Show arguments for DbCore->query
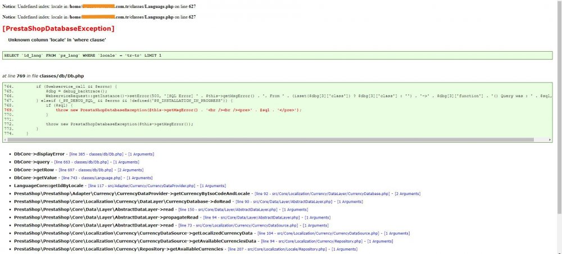Viewport: 562px width, 254px height. 126,162
